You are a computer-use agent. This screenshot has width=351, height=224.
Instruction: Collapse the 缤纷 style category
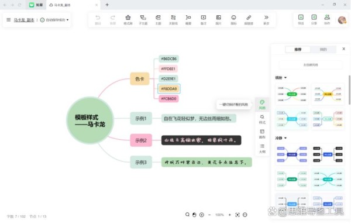click(285, 78)
